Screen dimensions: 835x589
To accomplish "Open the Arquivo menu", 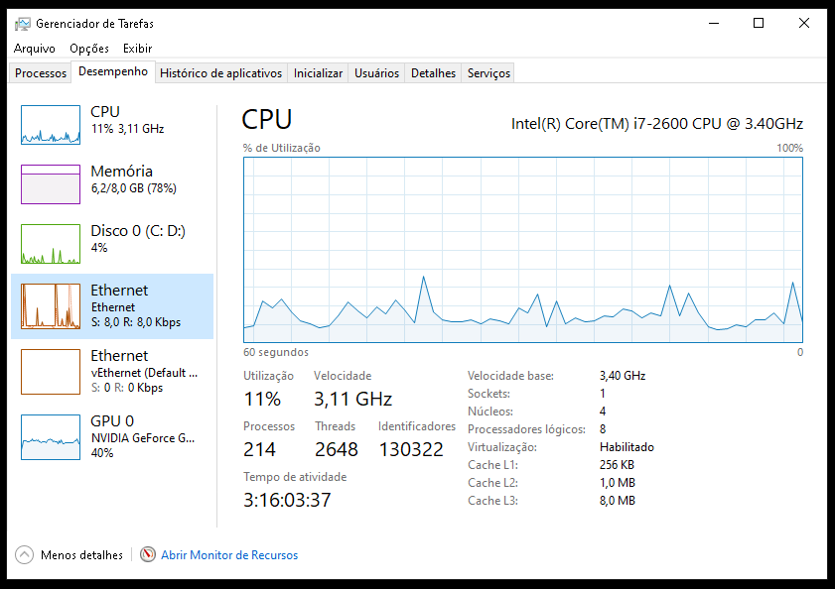I will [x=35, y=49].
